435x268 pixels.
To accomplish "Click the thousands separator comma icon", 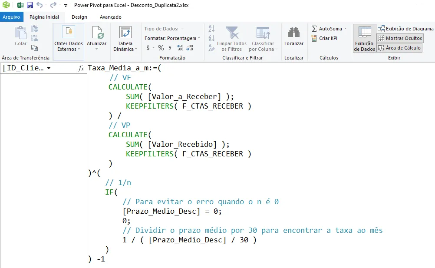I will click(170, 48).
